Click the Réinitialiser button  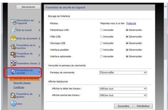143,106
